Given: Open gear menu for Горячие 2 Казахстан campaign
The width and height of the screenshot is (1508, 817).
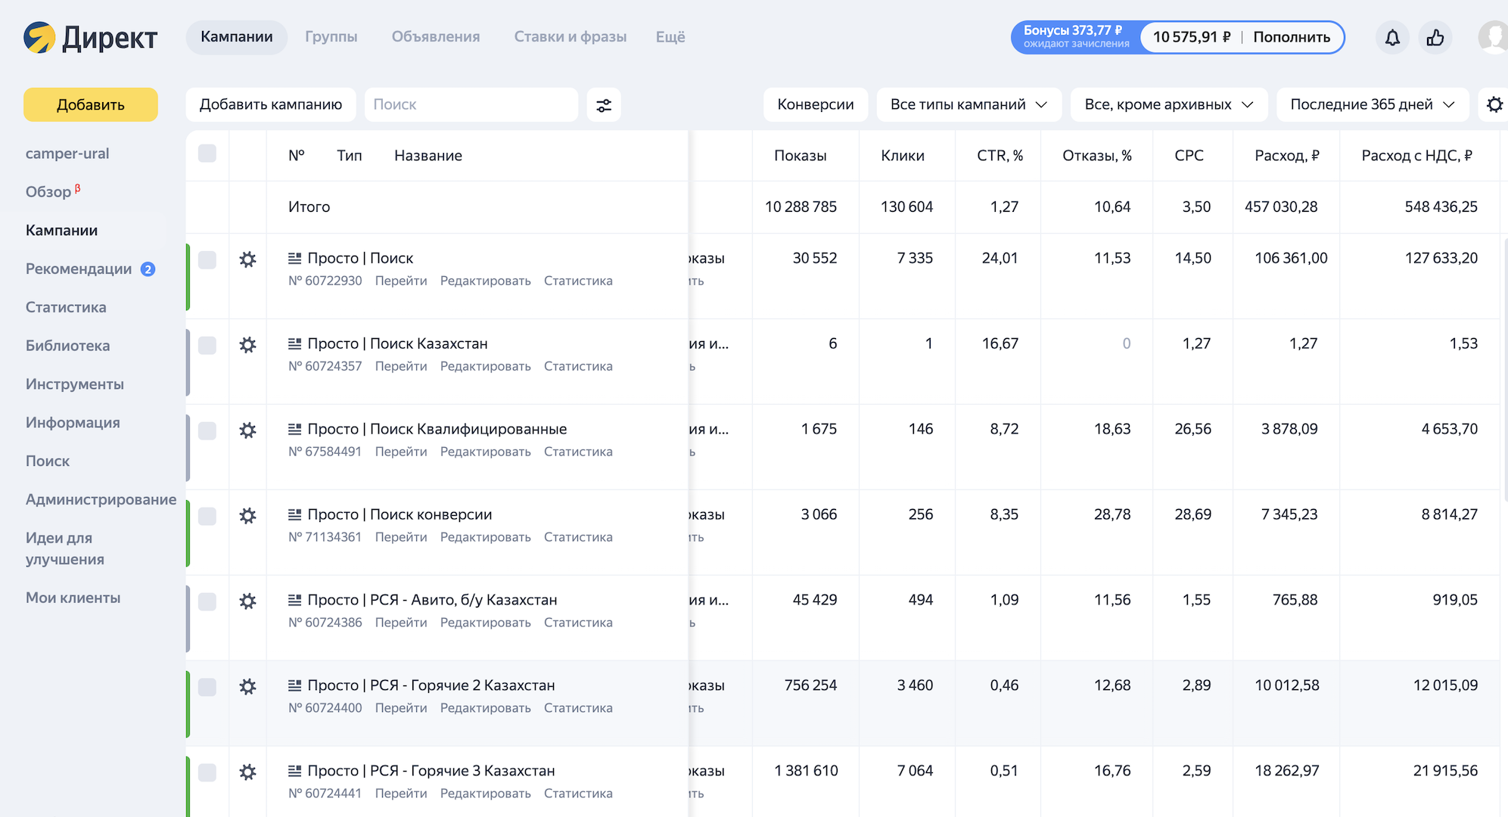Looking at the screenshot, I should tap(247, 687).
